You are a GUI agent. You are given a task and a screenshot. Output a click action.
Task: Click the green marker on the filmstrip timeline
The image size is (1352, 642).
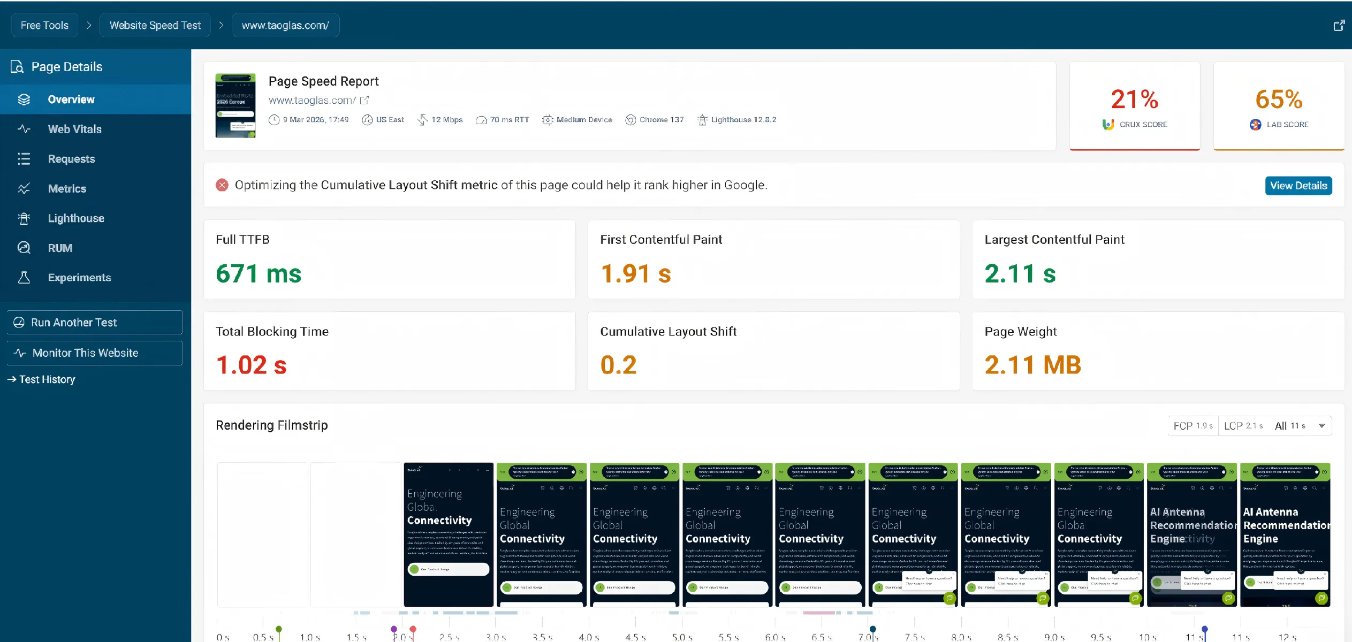pos(279,629)
